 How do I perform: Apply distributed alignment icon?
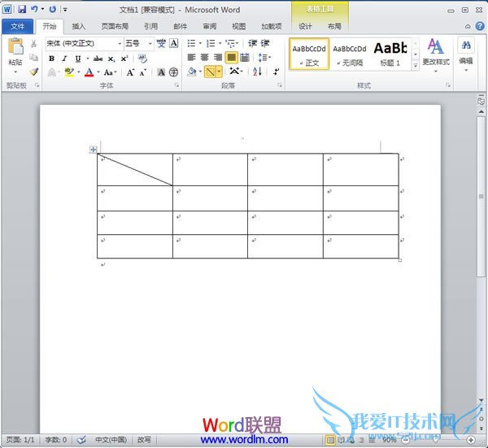245,57
